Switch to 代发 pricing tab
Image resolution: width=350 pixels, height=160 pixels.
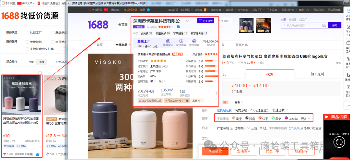pos(270,74)
